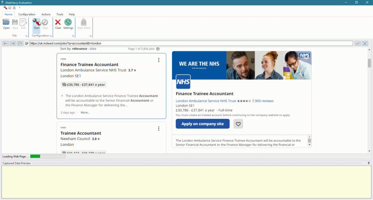This screenshot has height=200, width=373.
Task: Confirm URL with the checkmark icon
Action: (x=358, y=43)
